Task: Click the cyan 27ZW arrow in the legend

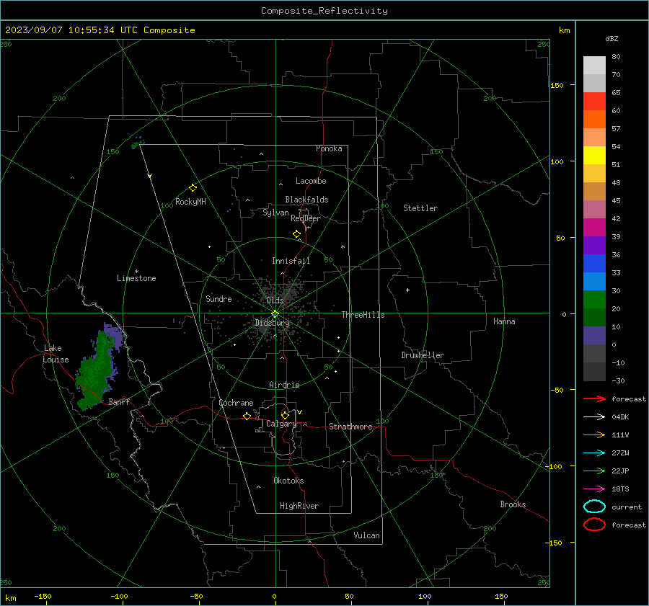Action: (x=594, y=453)
